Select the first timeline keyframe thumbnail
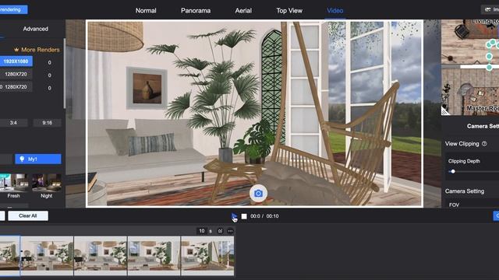The image size is (499, 280). pos(10,256)
